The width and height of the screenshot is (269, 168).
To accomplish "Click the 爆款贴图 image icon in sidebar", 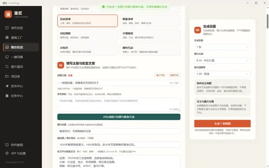I will tap(7, 47).
